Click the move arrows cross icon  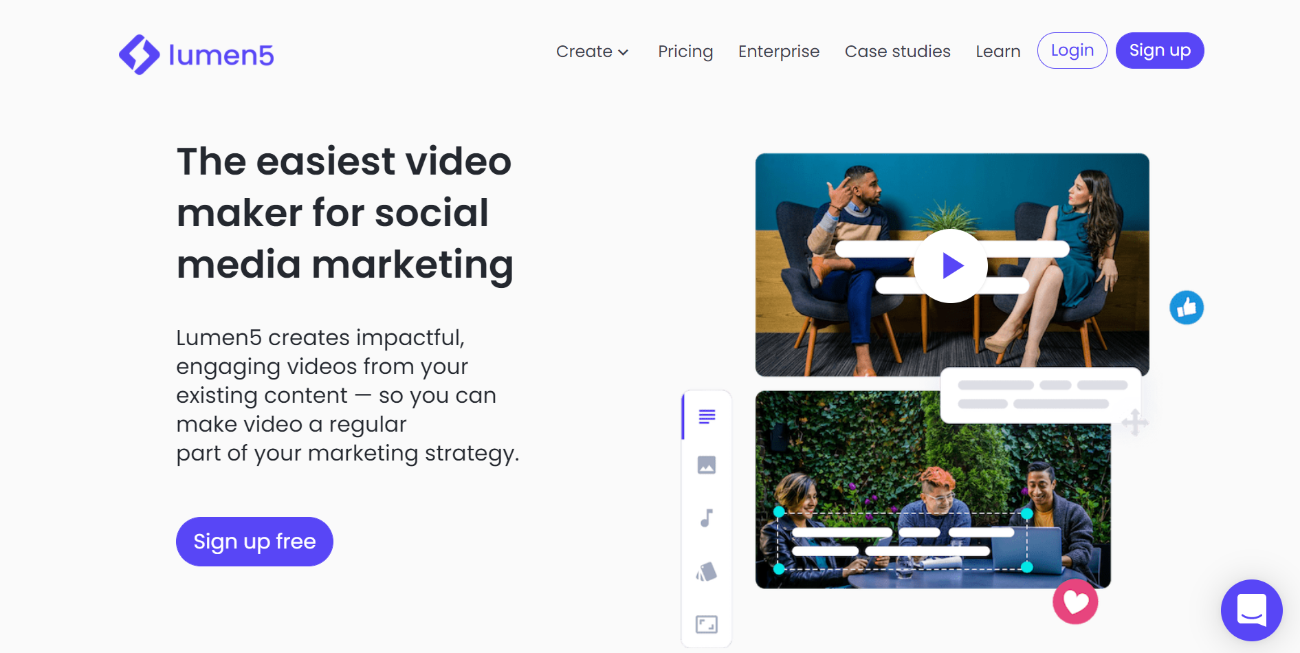(x=1135, y=422)
